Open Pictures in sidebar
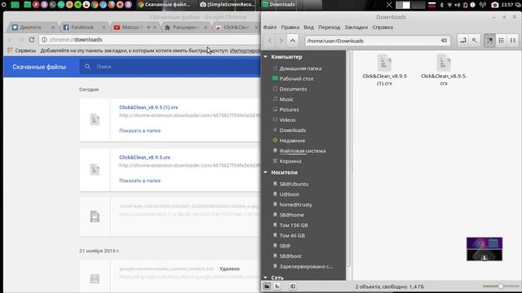 pyautogui.click(x=289, y=110)
